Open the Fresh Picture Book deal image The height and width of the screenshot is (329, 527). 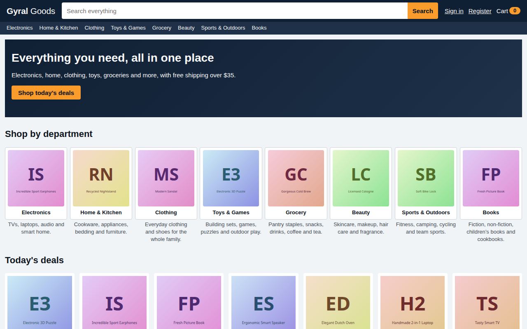tap(189, 302)
